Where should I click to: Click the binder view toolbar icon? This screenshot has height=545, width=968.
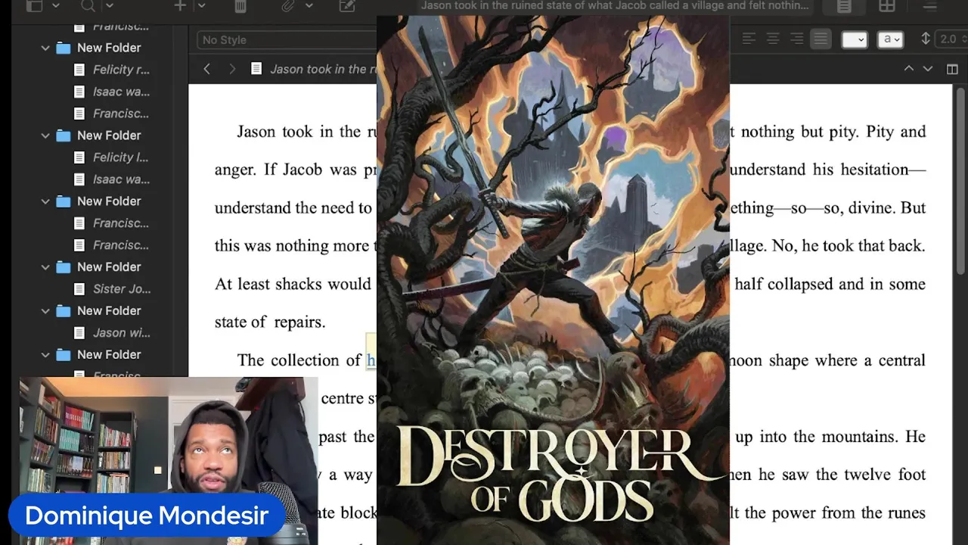pos(34,5)
